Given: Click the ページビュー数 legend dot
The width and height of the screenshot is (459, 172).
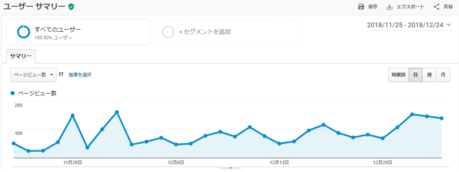Looking at the screenshot, I should [x=12, y=93].
